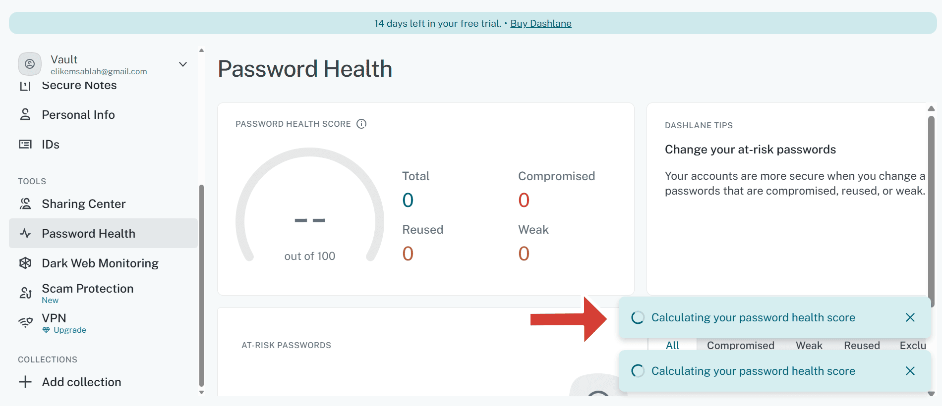Open Secure Notes in the sidebar
Image resolution: width=942 pixels, height=406 pixels.
pos(79,86)
